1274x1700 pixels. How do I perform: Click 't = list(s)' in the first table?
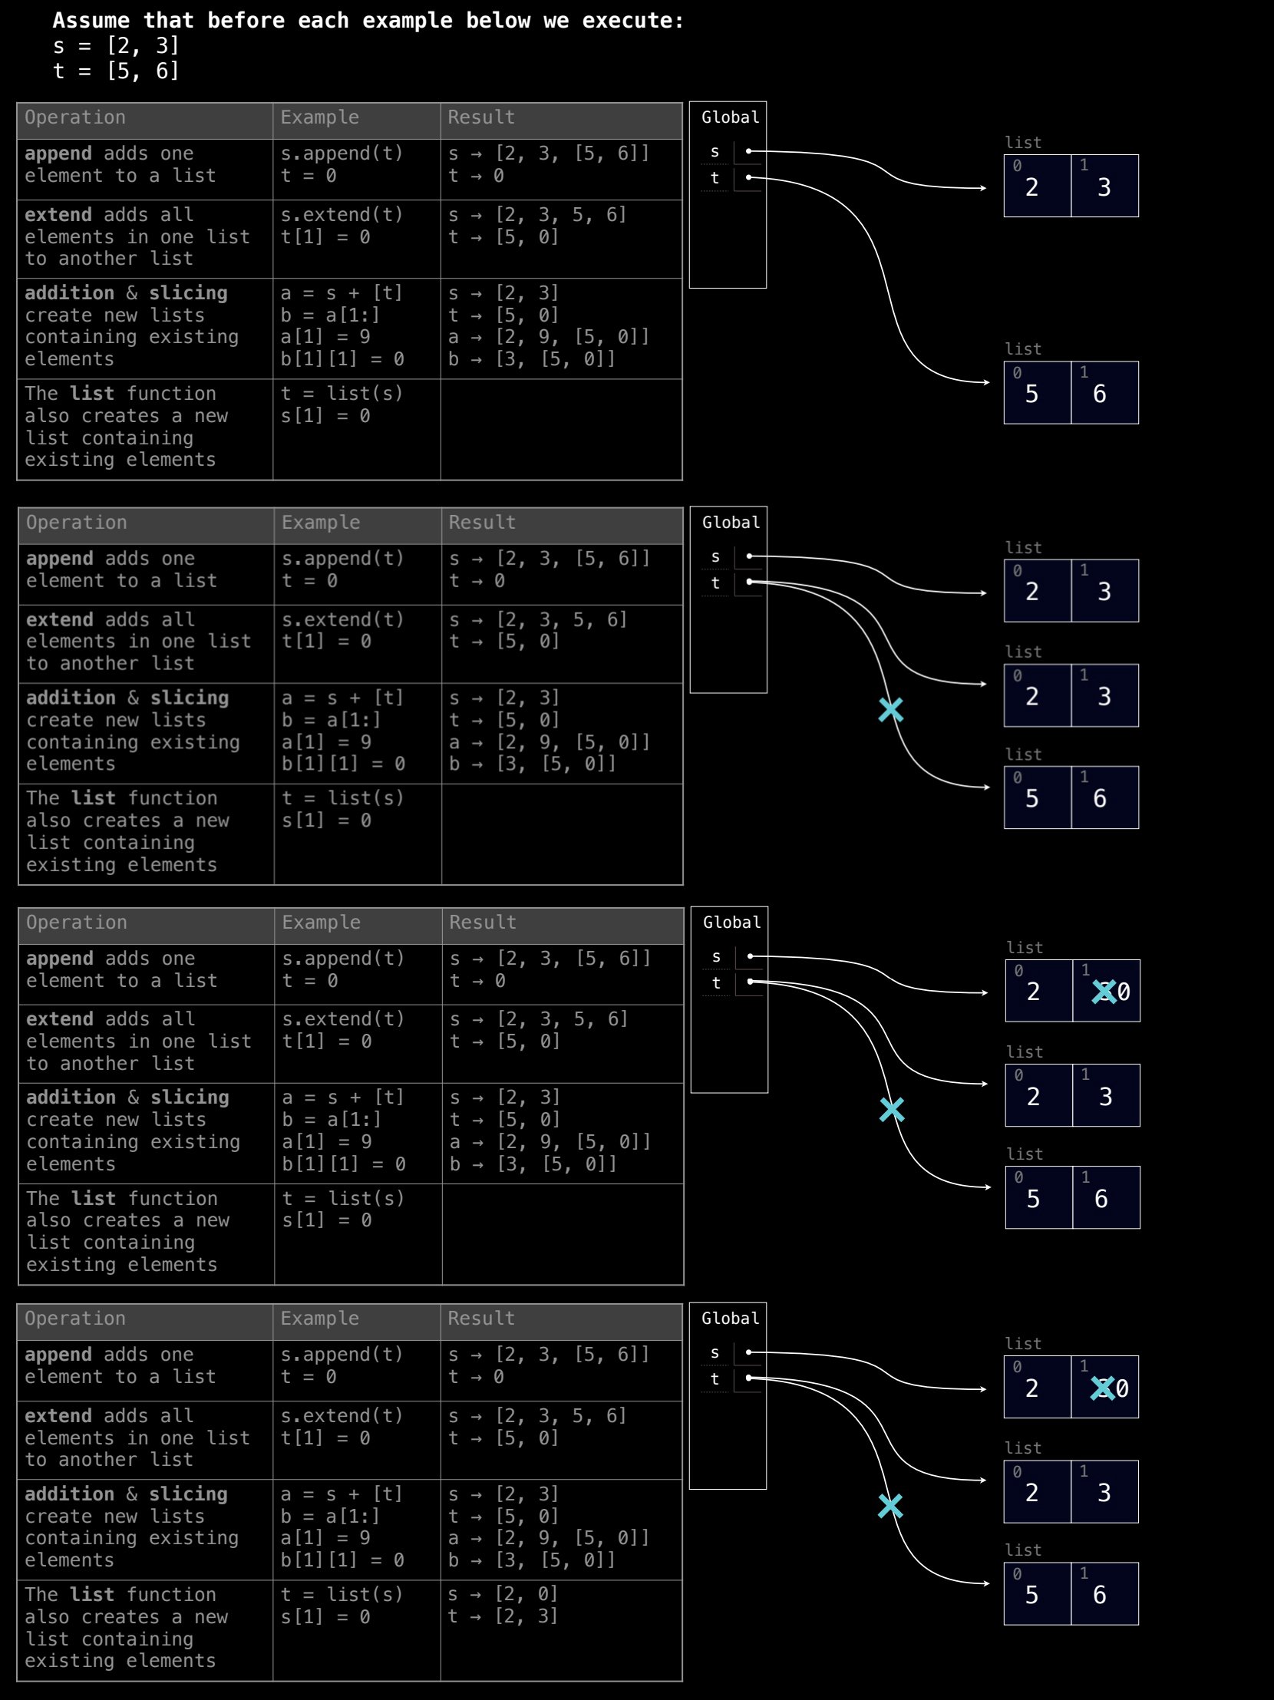click(342, 394)
